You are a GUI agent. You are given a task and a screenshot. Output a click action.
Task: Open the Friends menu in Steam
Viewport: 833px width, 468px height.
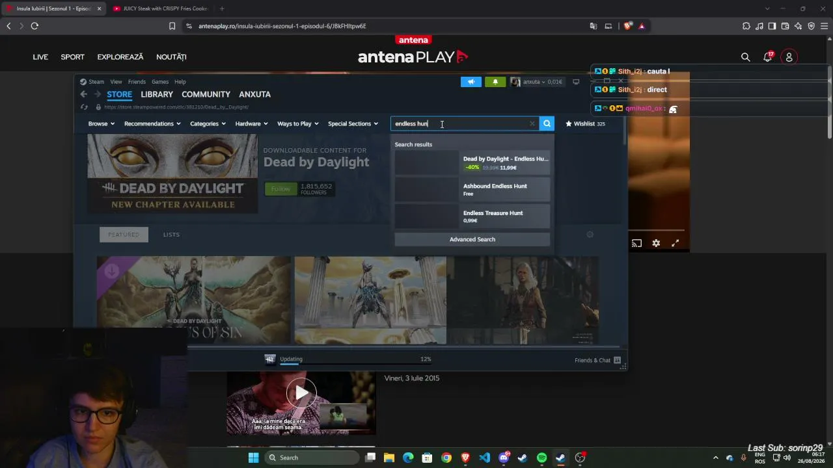137,82
